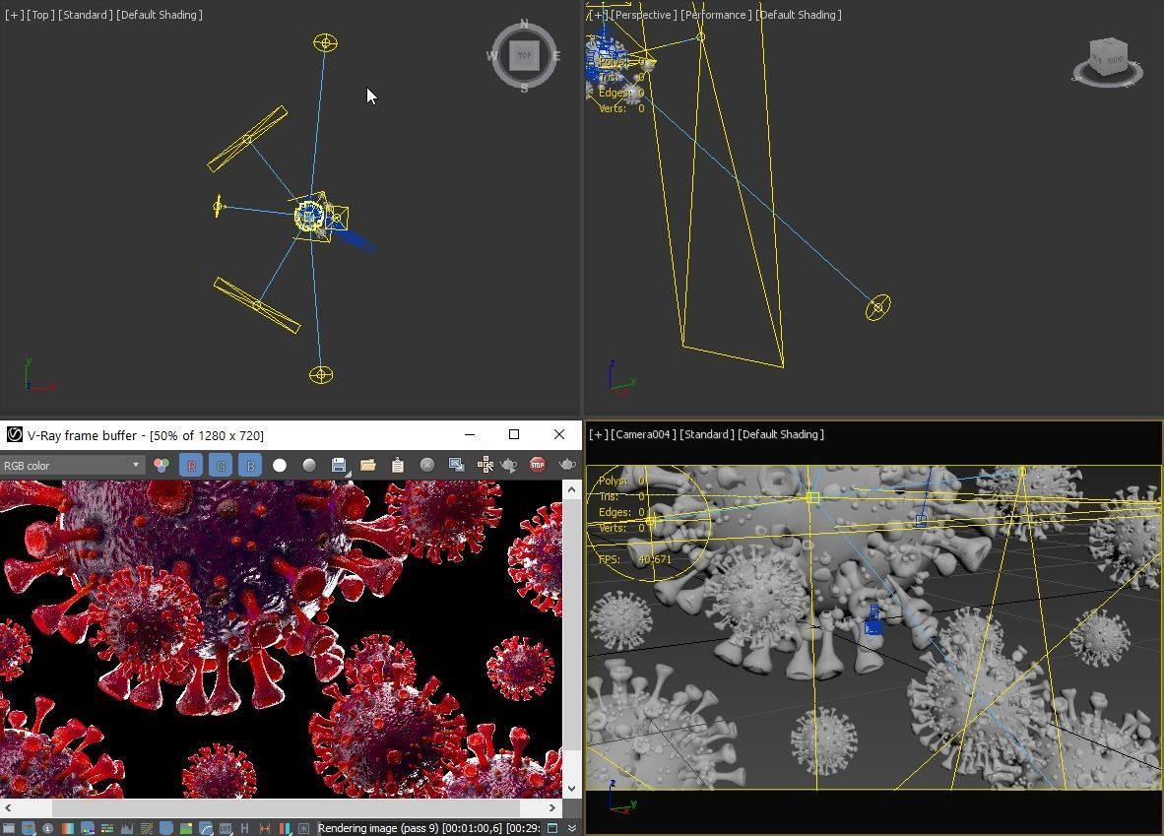Toggle HSL correction icon
1164x836 pixels.
click(x=88, y=828)
